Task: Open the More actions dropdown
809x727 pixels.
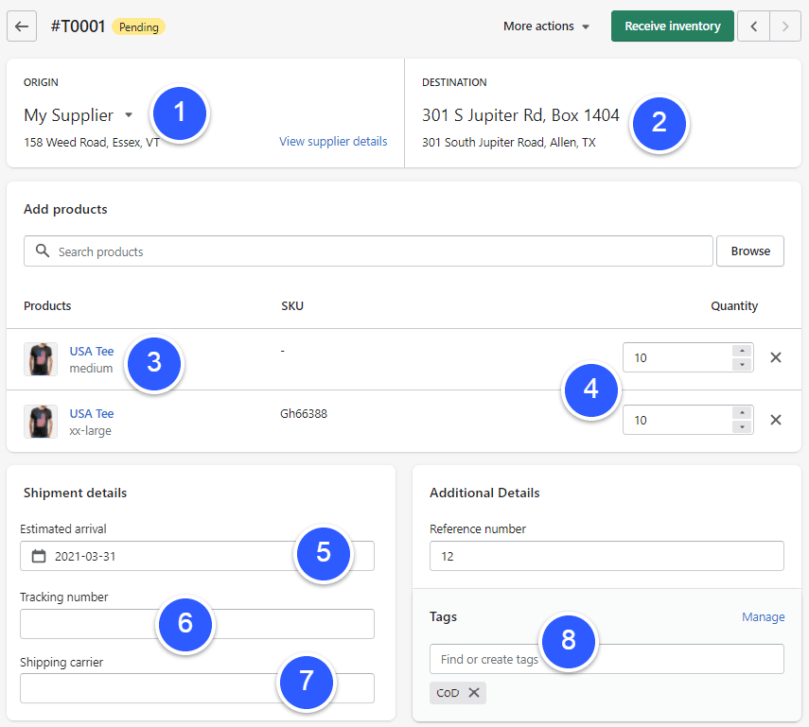Action: (x=546, y=26)
